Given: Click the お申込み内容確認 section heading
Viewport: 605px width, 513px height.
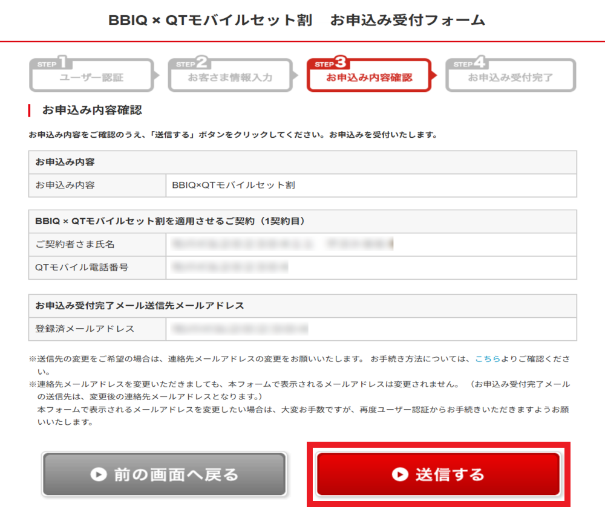Looking at the screenshot, I should coord(91,111).
